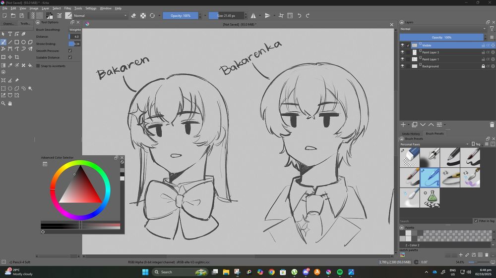Delete layer using the trash icon

[492, 125]
